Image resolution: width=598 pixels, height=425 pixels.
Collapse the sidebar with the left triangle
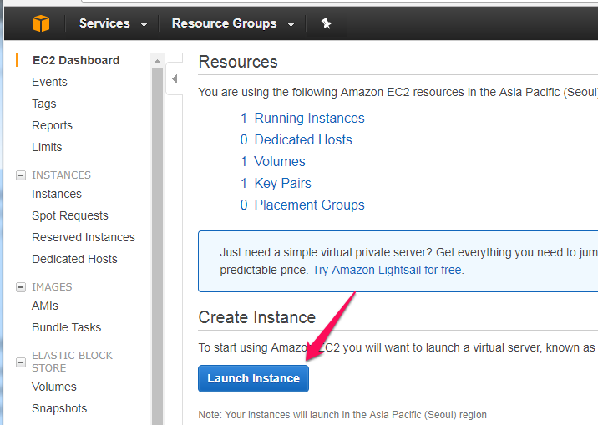[175, 78]
